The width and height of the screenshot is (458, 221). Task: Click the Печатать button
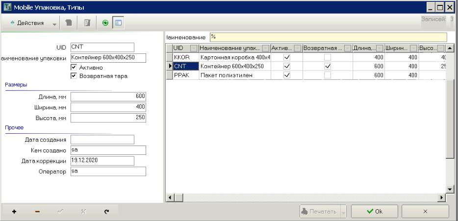pyautogui.click(x=320, y=212)
